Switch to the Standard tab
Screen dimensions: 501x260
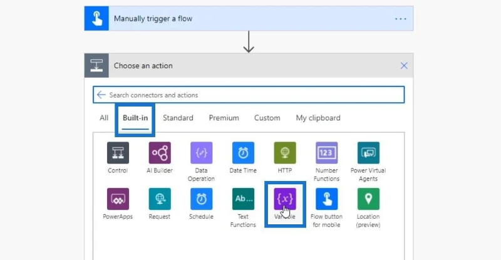tap(178, 118)
